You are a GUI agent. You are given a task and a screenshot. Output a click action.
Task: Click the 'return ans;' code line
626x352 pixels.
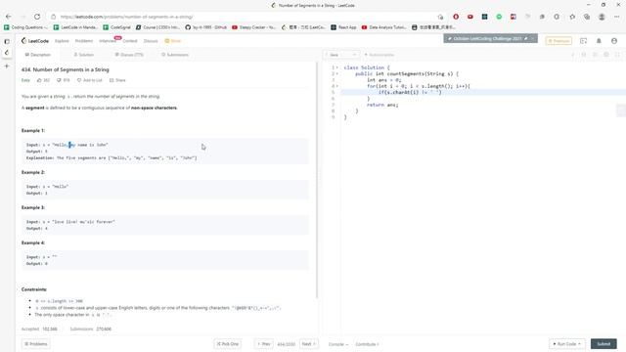pos(382,105)
